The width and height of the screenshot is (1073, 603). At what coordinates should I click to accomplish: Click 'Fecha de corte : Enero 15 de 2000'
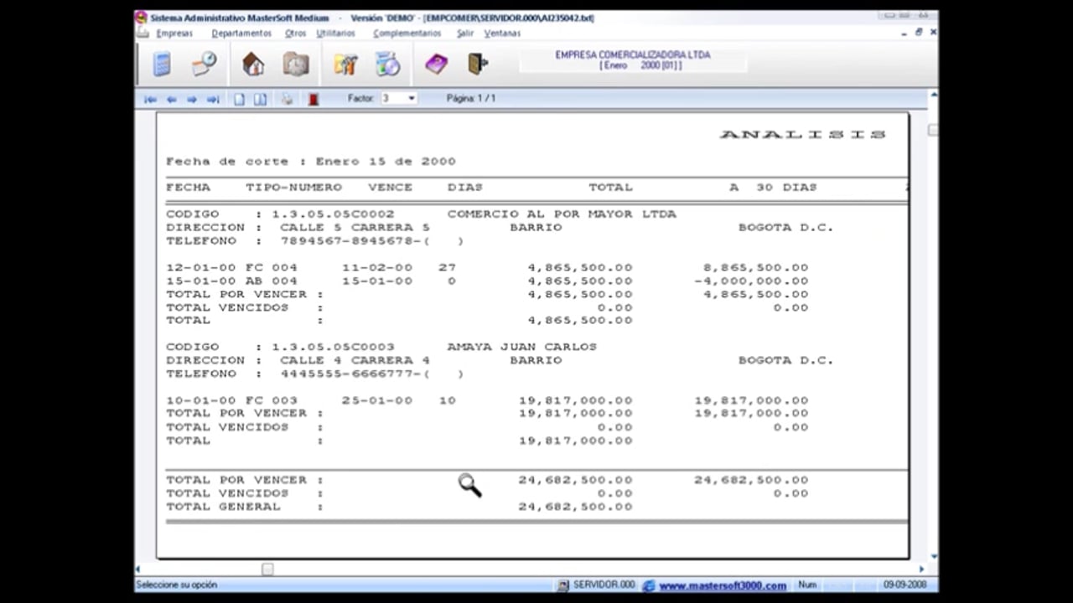coord(311,161)
